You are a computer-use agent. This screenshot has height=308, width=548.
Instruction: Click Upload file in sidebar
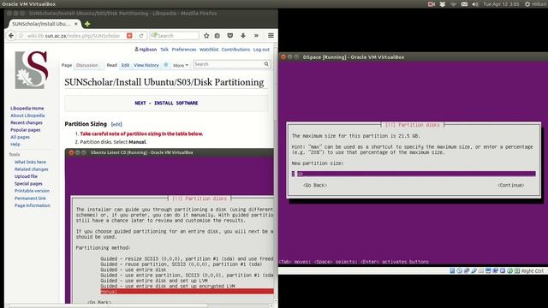[26, 176]
